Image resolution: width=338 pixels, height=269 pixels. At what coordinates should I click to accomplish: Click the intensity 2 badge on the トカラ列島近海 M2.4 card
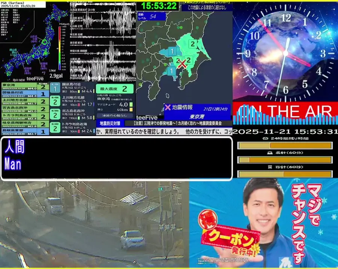tap(55, 128)
